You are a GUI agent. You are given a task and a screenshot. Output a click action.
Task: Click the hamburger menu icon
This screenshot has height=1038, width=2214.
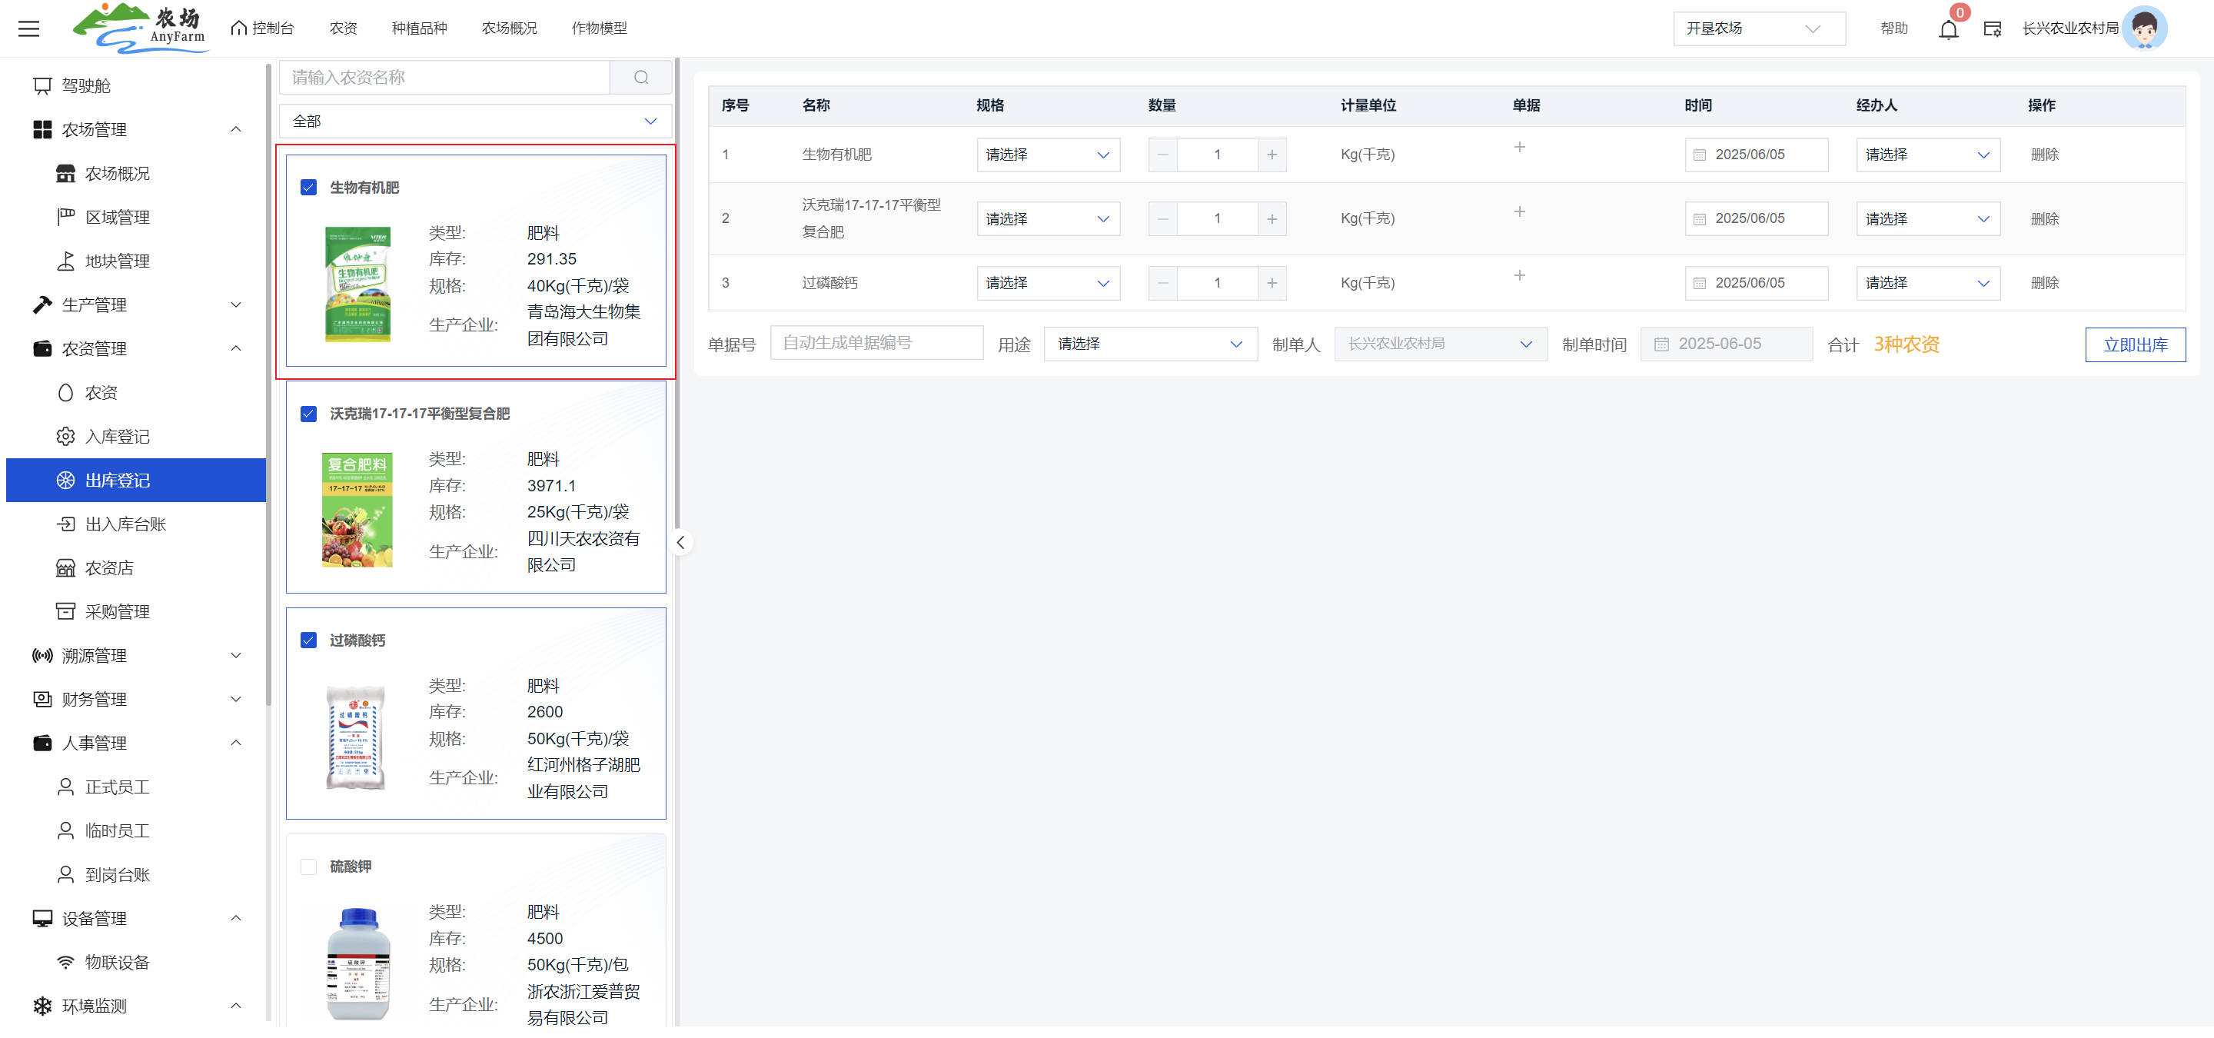(28, 28)
